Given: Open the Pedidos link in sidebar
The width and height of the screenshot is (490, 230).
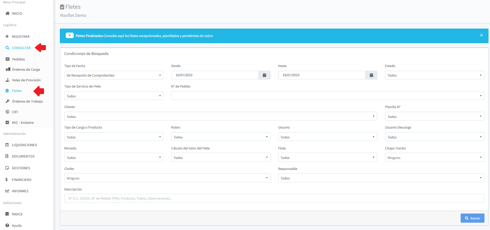Looking at the screenshot, I should click(18, 59).
